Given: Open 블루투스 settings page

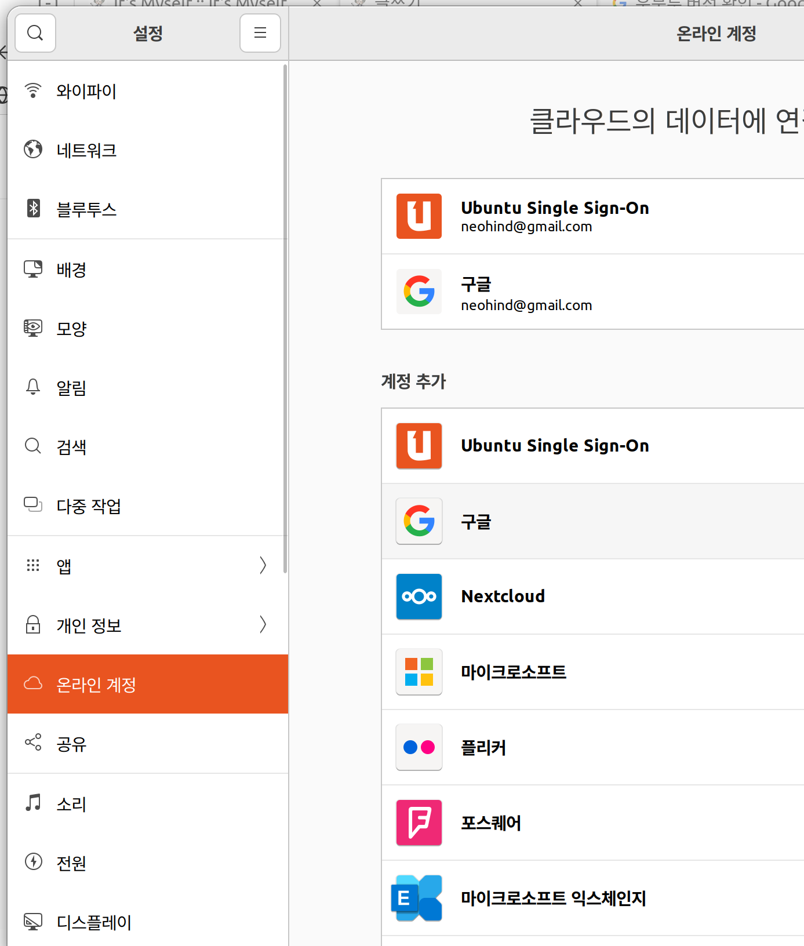Looking at the screenshot, I should [148, 209].
